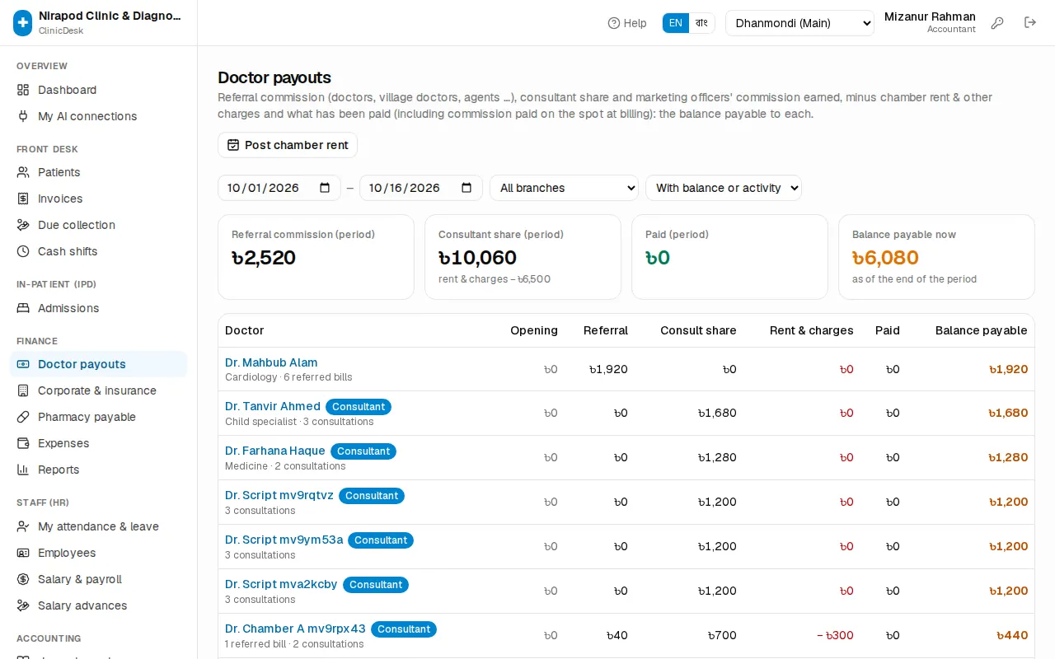
Task: Click the Consultant share ৳10,060 value
Action: (x=477, y=258)
